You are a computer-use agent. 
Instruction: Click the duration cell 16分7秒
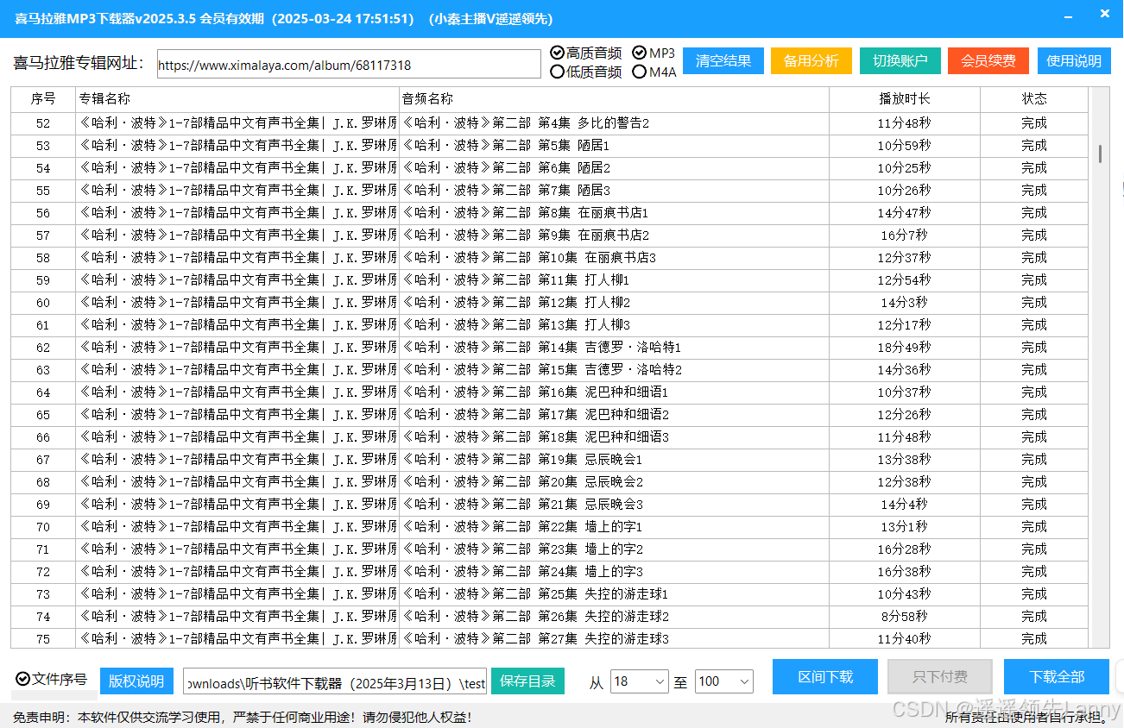click(905, 235)
